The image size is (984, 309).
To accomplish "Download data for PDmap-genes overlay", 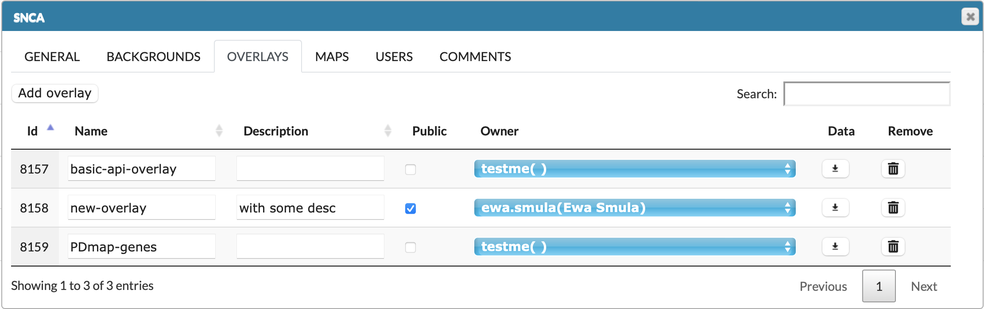I will pos(835,247).
